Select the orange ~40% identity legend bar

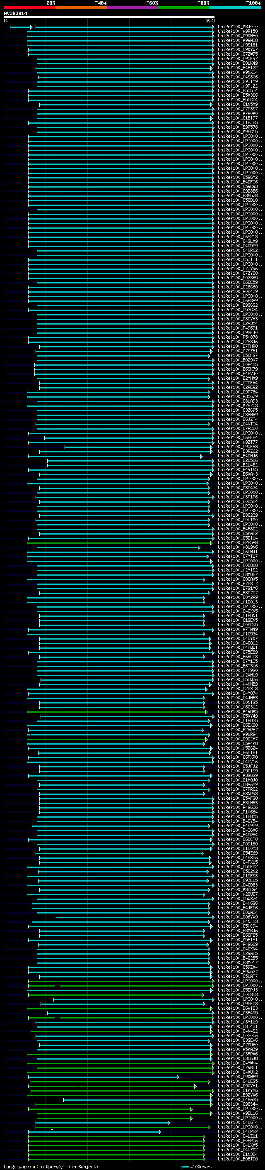81,7
